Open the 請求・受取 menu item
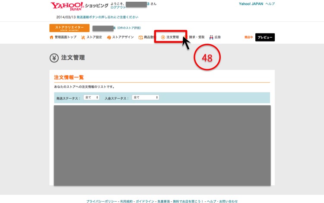This screenshot has height=203, width=324. click(197, 37)
